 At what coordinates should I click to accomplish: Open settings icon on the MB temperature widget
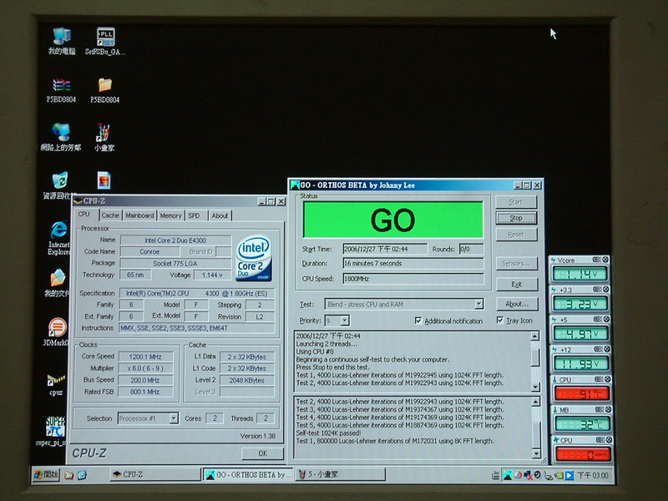[600, 409]
